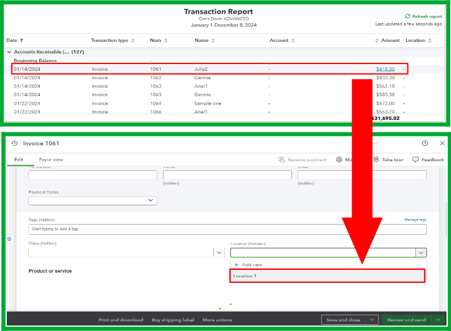
Task: Sort by Location column arrows
Action: click(429, 41)
